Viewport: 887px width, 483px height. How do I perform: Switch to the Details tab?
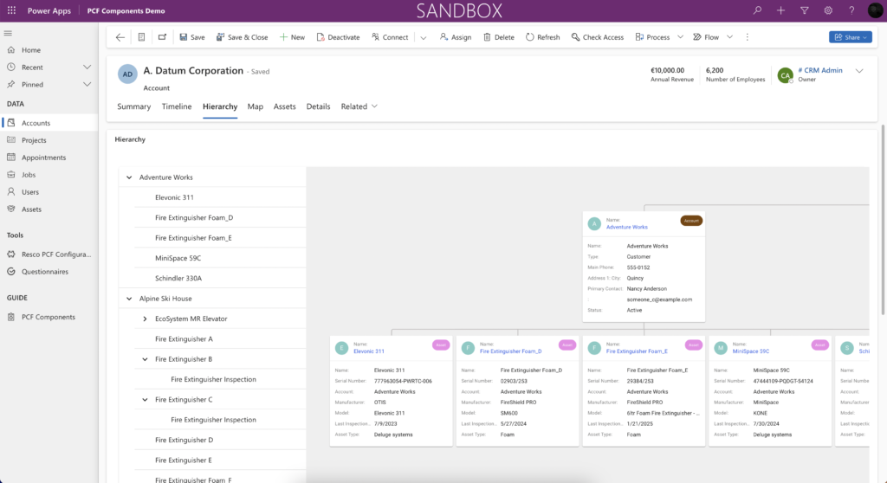coord(318,106)
